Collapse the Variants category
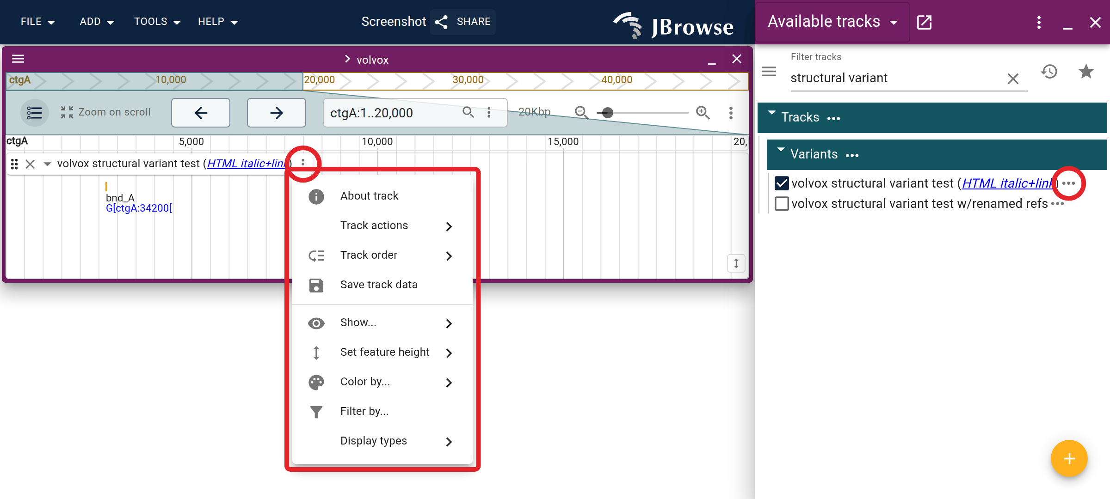Image resolution: width=1110 pixels, height=499 pixels. [781, 150]
